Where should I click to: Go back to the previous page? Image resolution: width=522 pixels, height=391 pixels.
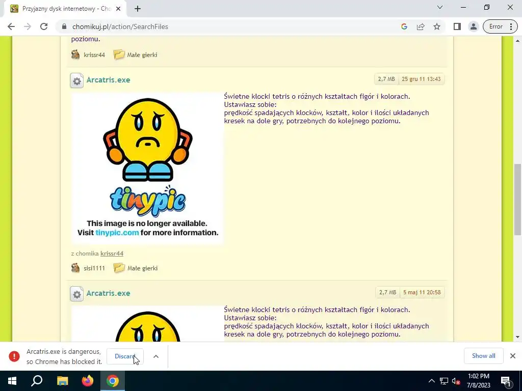11,26
